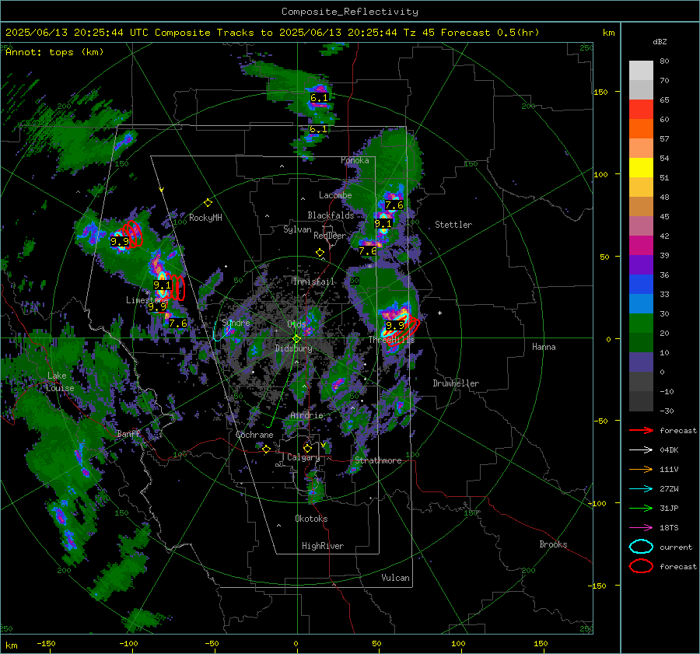700x654 pixels.
Task: Click cyan current-track outline left of Sundre
Action: [221, 331]
